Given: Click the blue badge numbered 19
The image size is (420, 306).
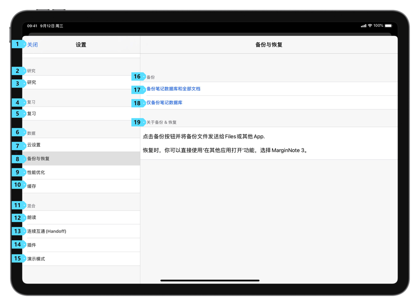Looking at the screenshot, I should (137, 122).
